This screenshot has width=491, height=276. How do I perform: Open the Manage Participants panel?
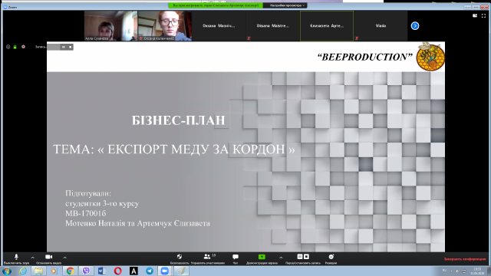click(x=208, y=259)
